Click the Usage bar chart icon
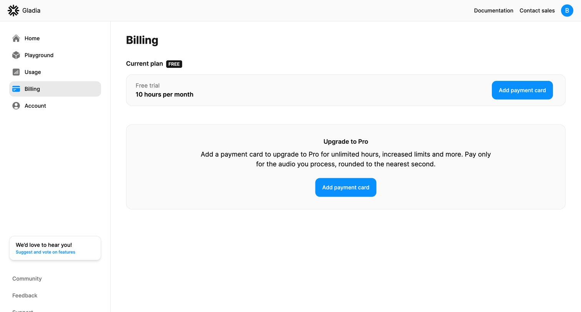Viewport: 581px width, 312px height. click(x=16, y=72)
